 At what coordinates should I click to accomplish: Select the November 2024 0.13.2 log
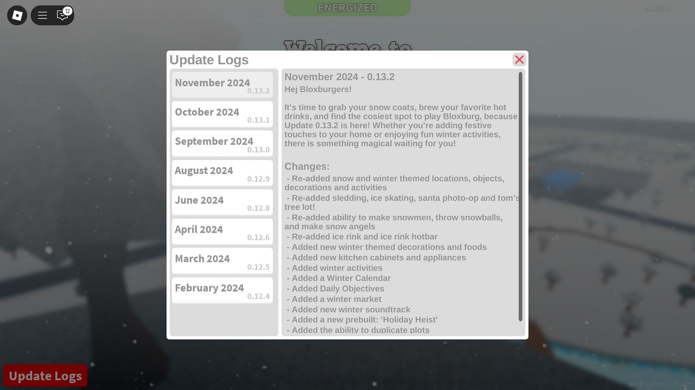click(x=222, y=85)
